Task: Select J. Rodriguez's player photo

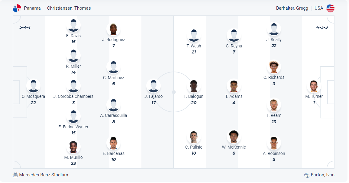Action: pyautogui.click(x=113, y=29)
